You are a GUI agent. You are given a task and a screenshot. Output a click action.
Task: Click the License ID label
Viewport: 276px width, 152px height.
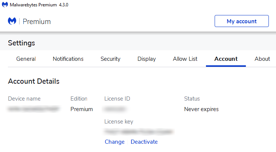[x=117, y=99]
